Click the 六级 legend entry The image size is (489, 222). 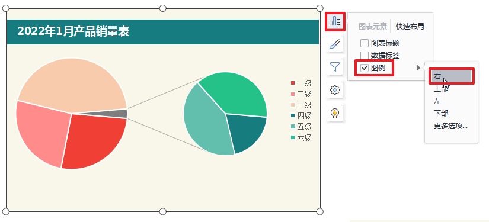click(301, 137)
